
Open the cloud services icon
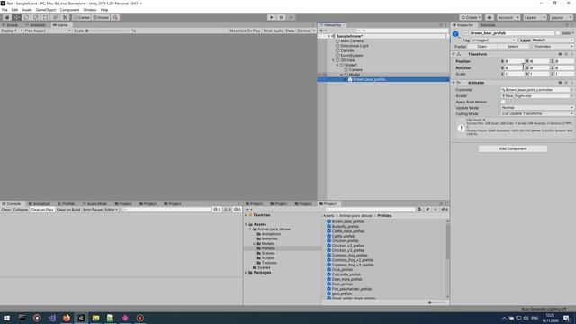pos(490,17)
